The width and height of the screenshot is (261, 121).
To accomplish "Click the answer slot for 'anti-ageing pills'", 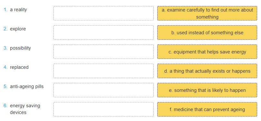I will tap(103, 90).
